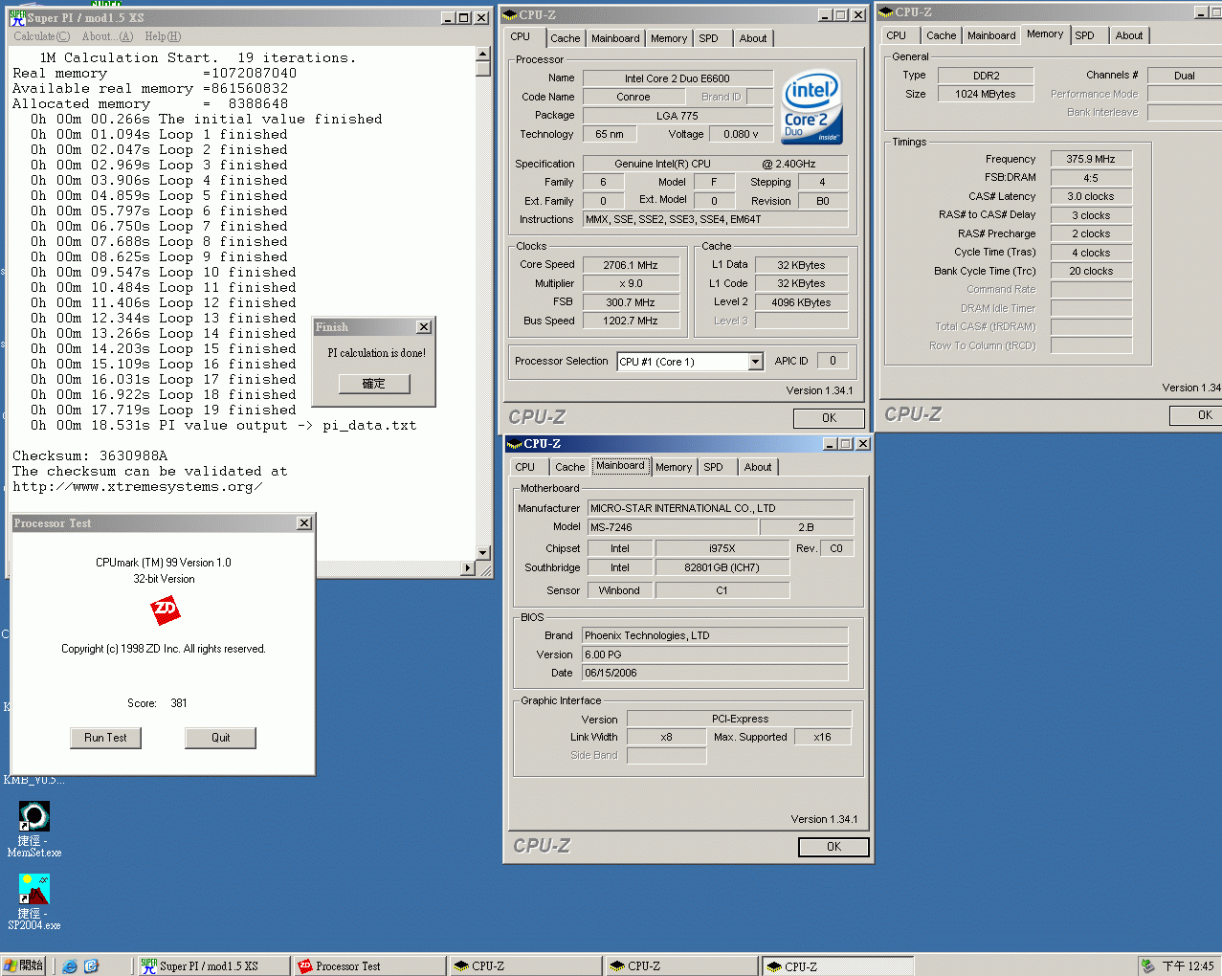This screenshot has height=976, width=1222.
Task: Click the ZD logo in Processor Test
Action: point(165,610)
